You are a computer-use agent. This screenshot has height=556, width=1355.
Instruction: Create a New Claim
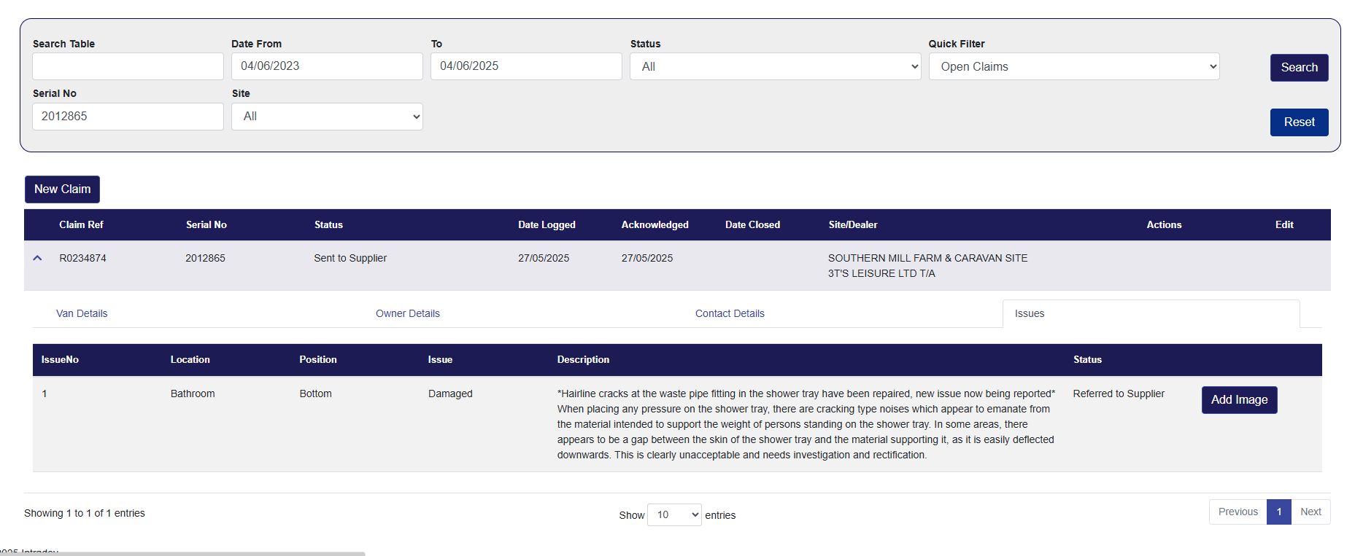tap(62, 189)
